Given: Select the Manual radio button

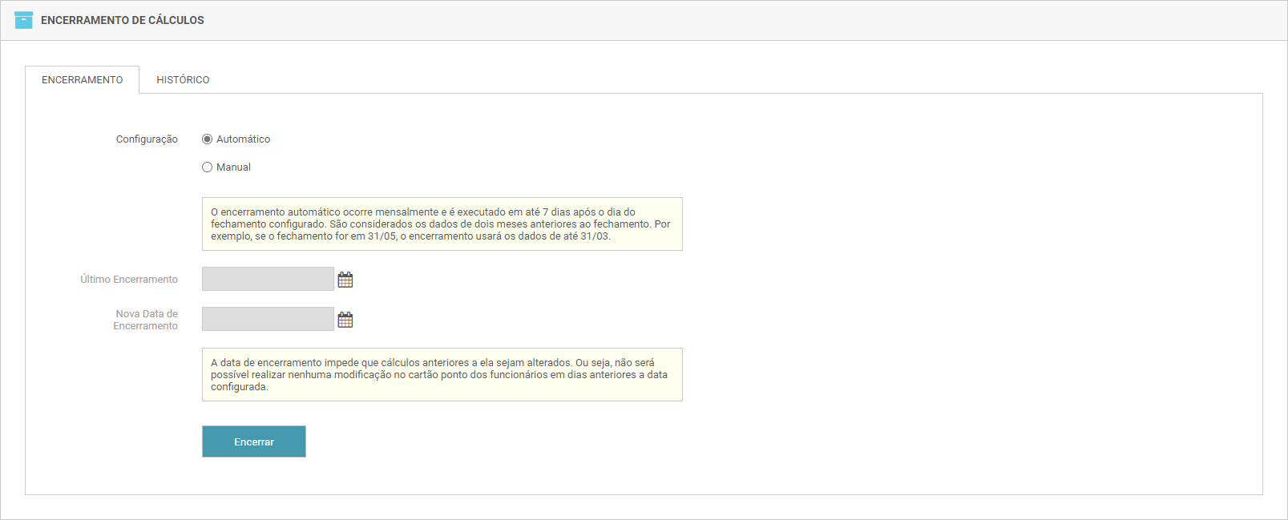Looking at the screenshot, I should [x=208, y=167].
